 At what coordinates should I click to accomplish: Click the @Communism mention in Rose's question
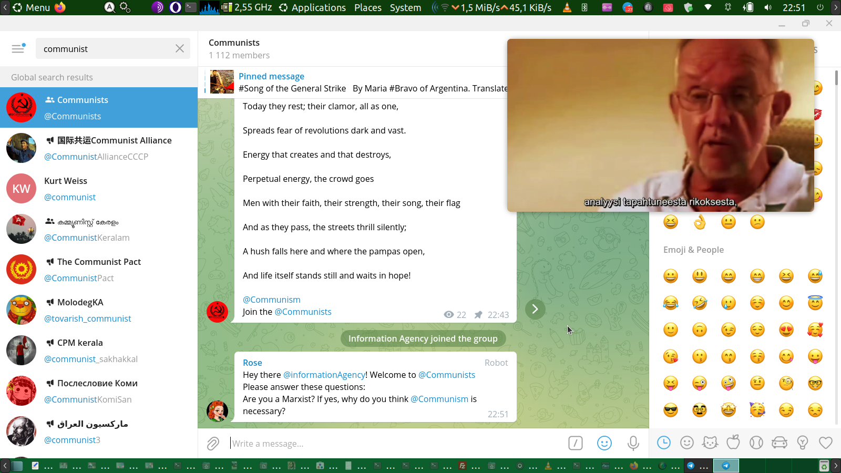click(x=439, y=399)
